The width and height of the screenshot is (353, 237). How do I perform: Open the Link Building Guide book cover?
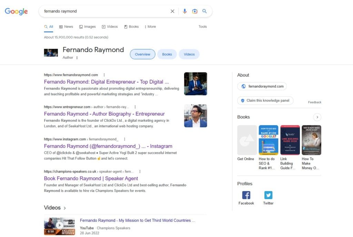(x=290, y=140)
